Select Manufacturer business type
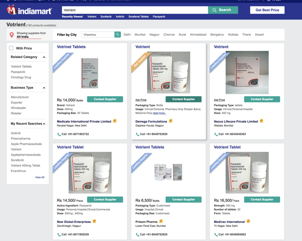Viewport: 302px width, 241px height. (20, 97)
